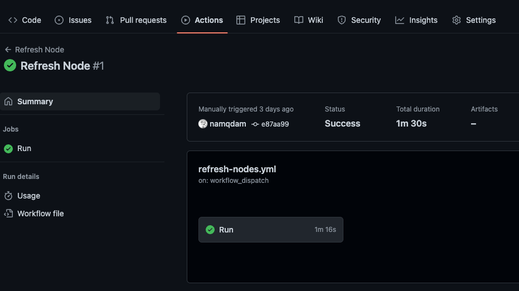
Task: Click the Projects table icon
Action: [241, 20]
